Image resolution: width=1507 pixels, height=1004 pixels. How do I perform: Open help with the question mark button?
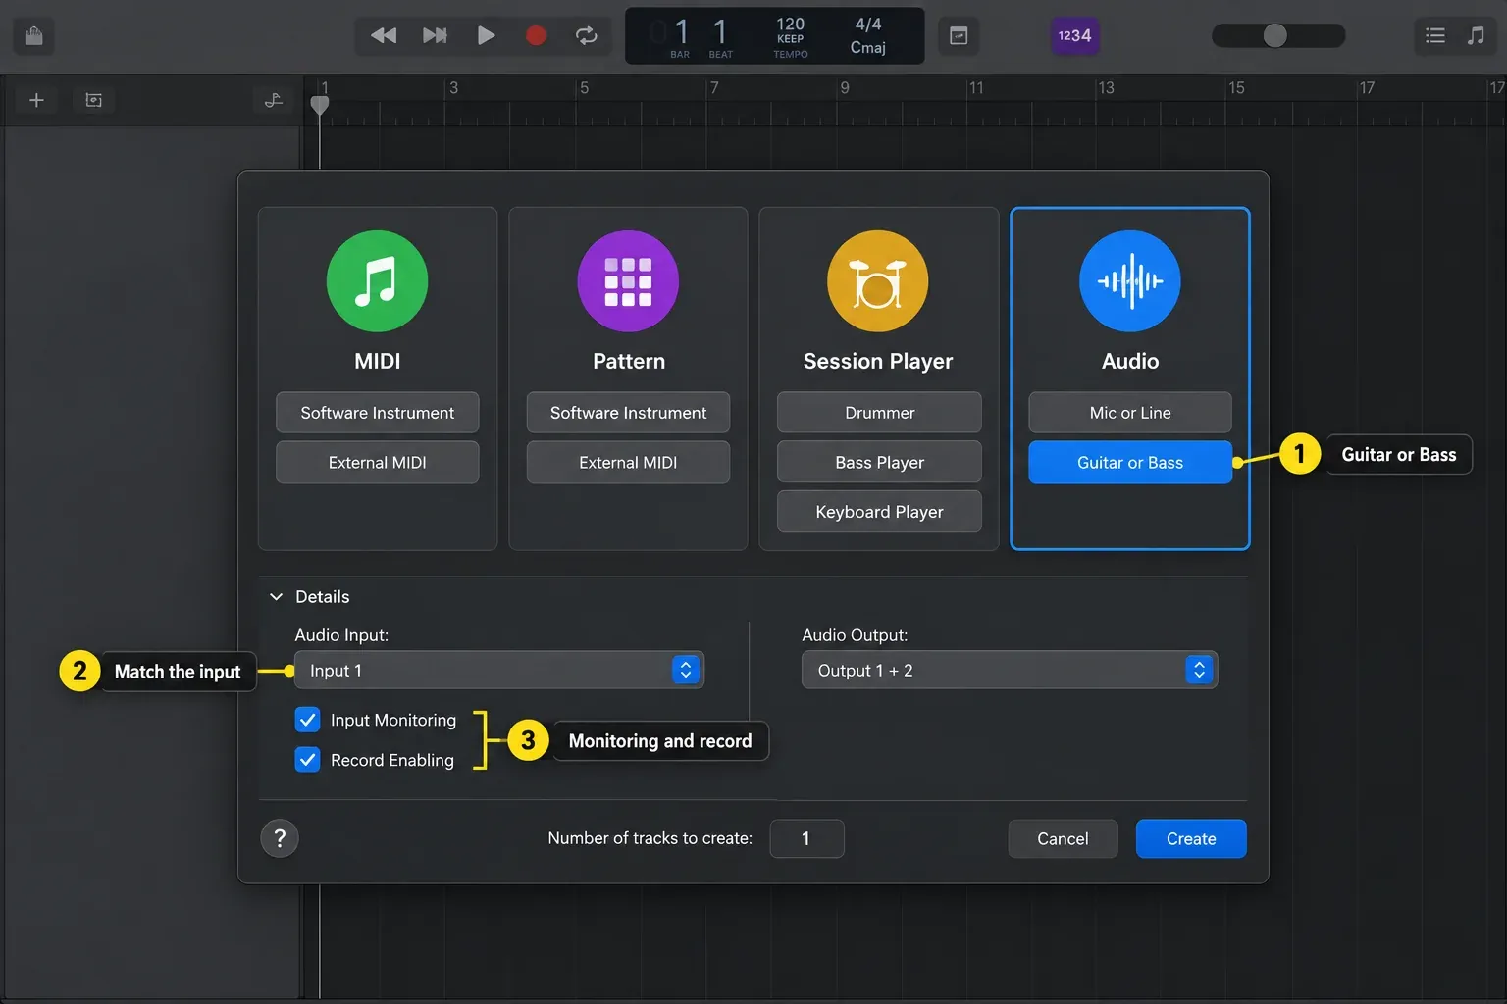[280, 838]
